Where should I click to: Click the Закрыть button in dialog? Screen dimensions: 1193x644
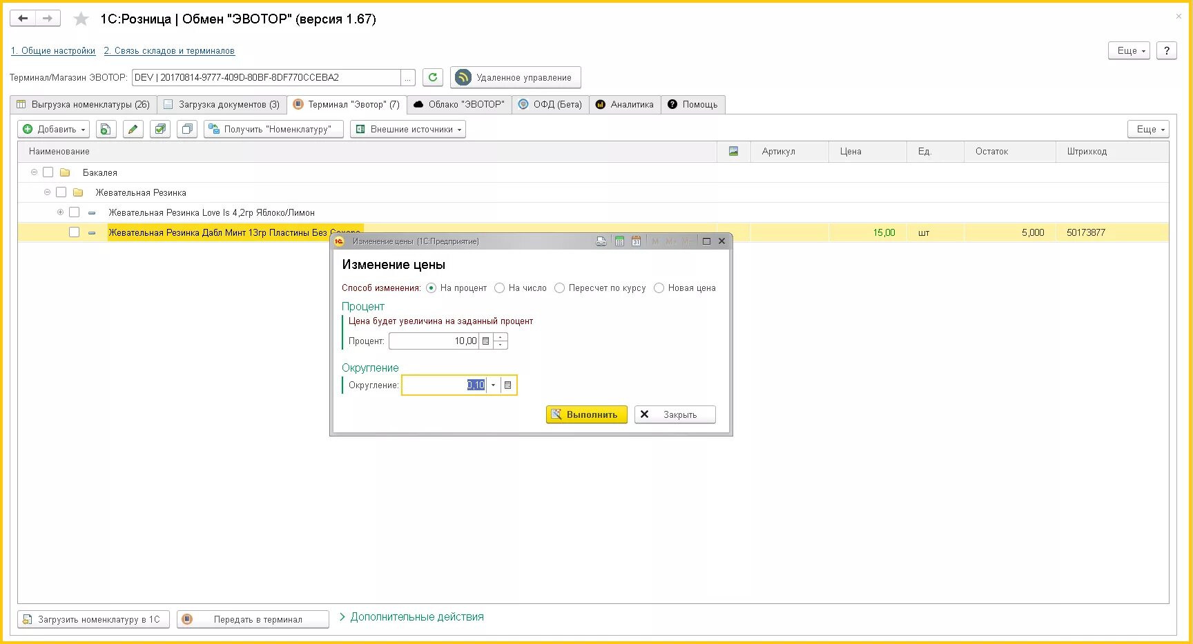pos(675,414)
